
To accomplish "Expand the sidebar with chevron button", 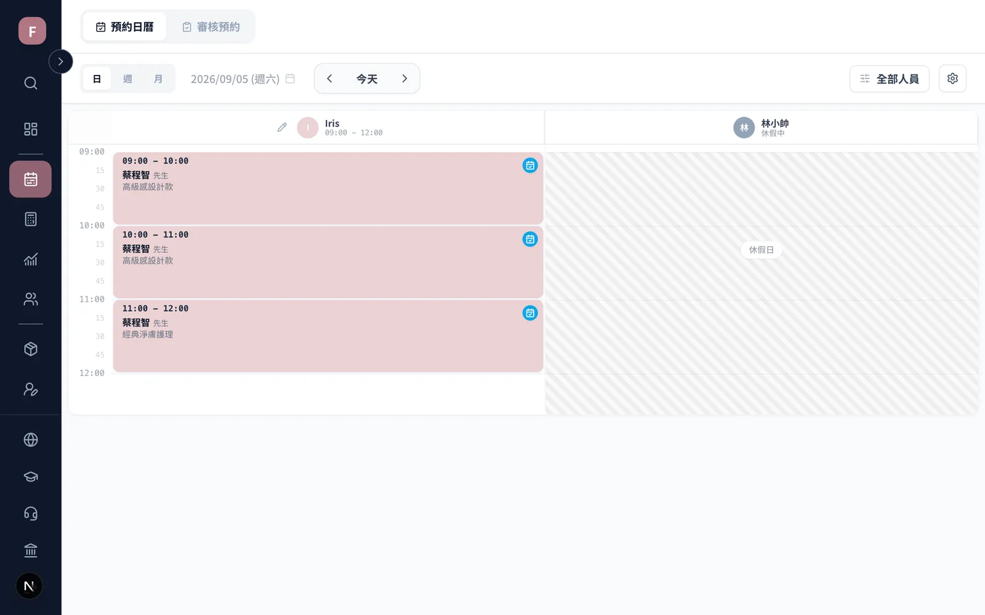I will tap(60, 61).
